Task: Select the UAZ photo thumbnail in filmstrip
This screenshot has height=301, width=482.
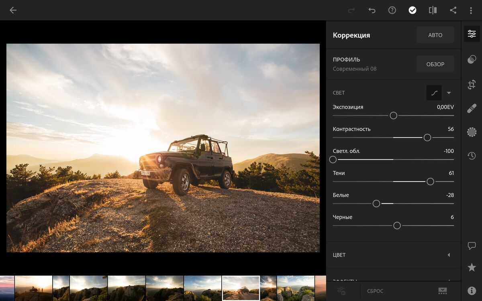Action: coord(241,288)
